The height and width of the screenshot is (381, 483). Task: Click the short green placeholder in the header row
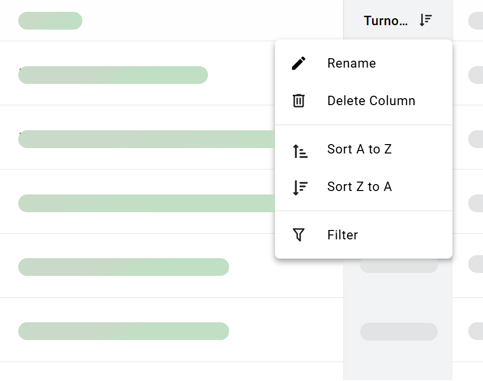coord(50,21)
